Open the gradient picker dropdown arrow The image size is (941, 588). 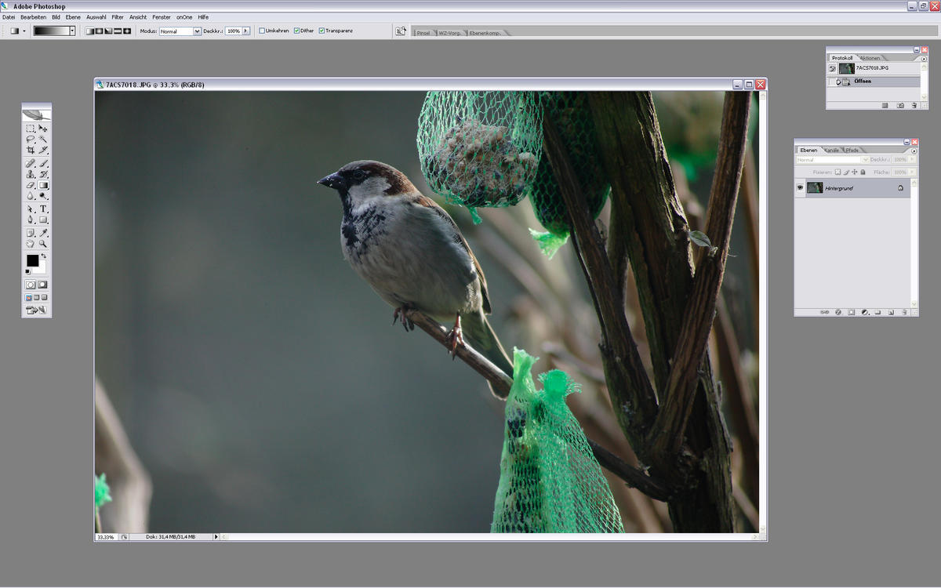72,31
